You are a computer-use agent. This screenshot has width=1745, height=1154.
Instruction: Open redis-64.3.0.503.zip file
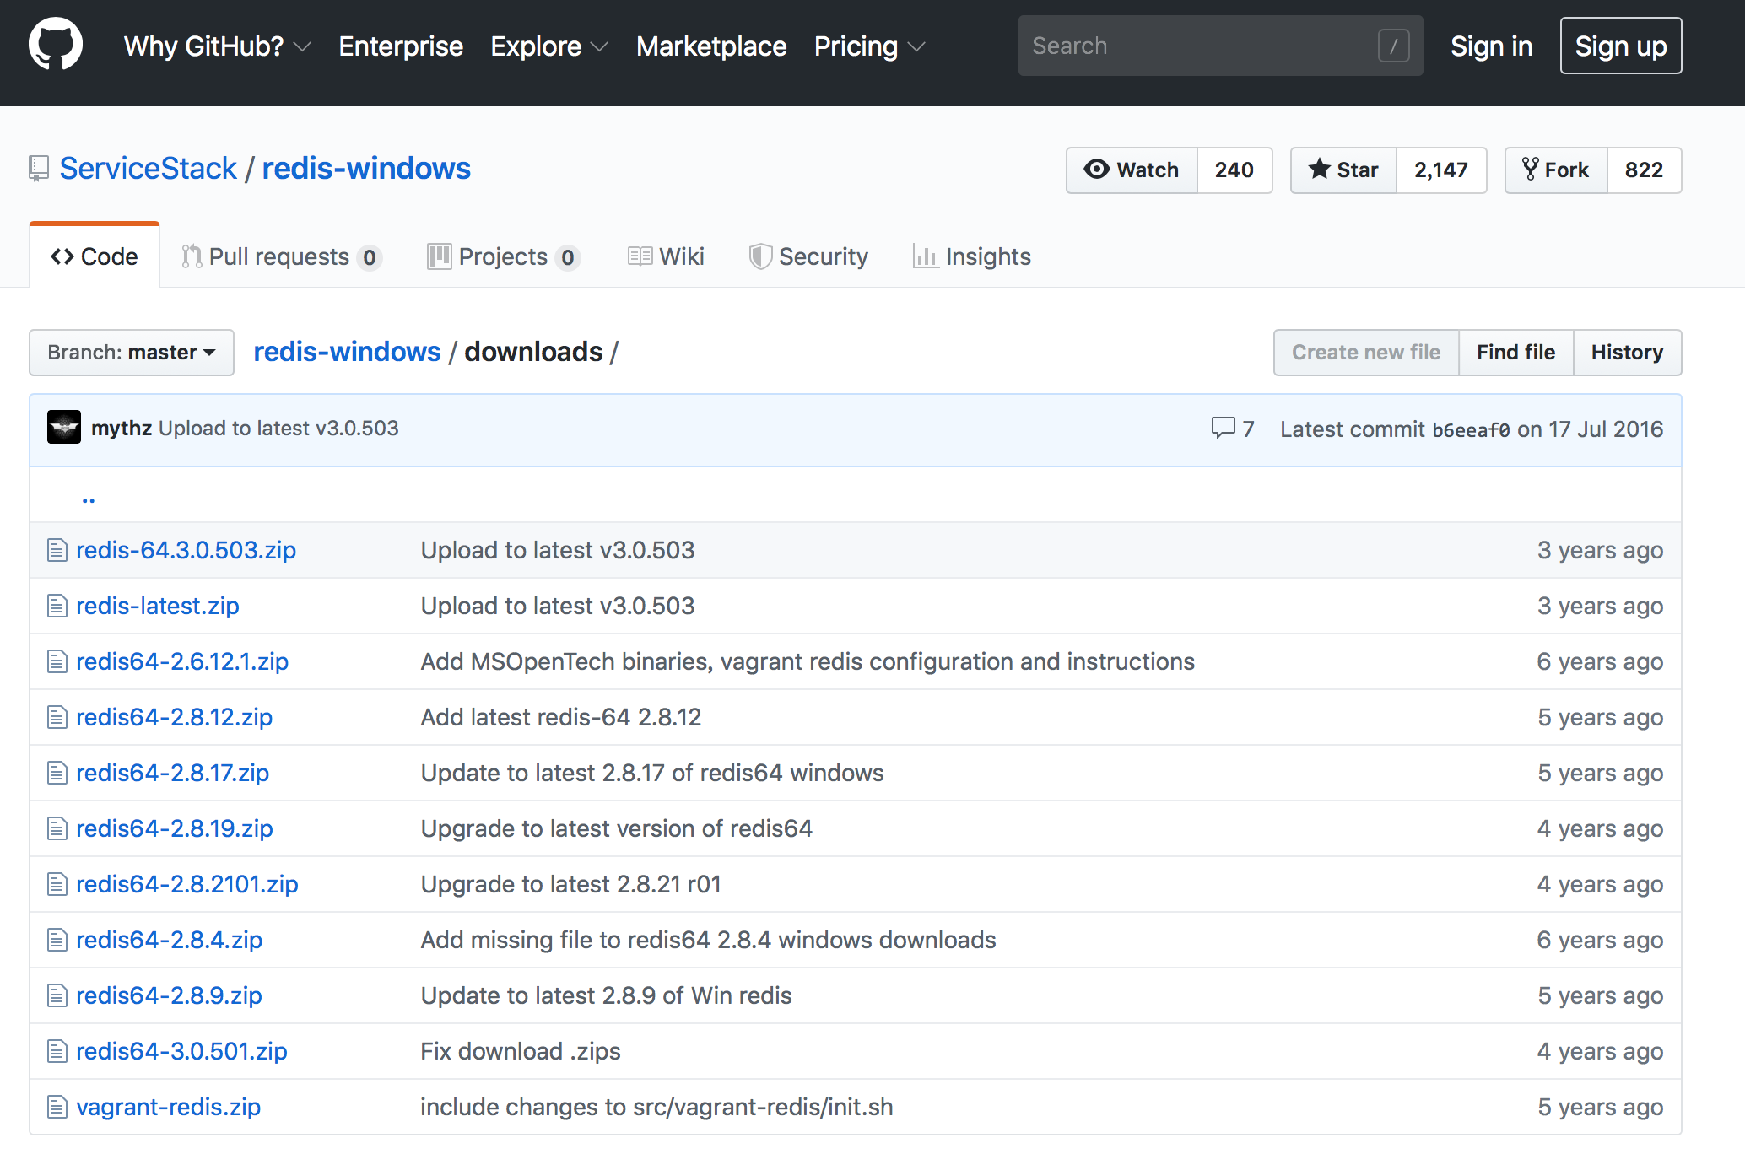coord(186,550)
